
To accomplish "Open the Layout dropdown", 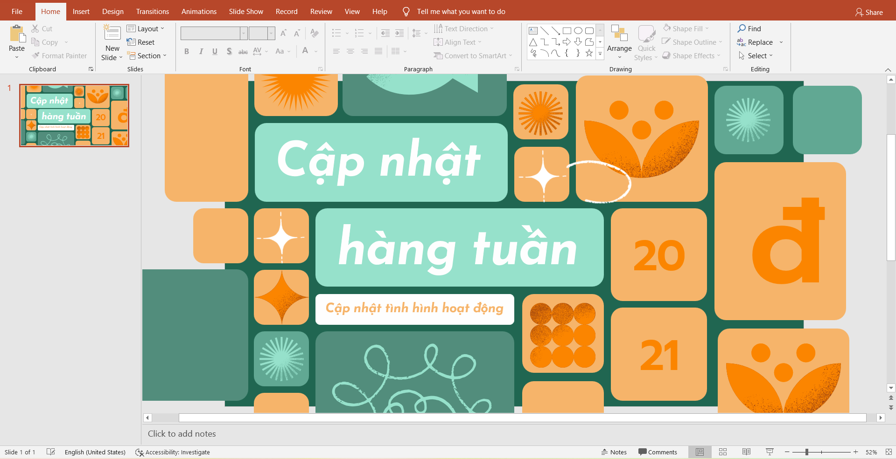I will [146, 28].
